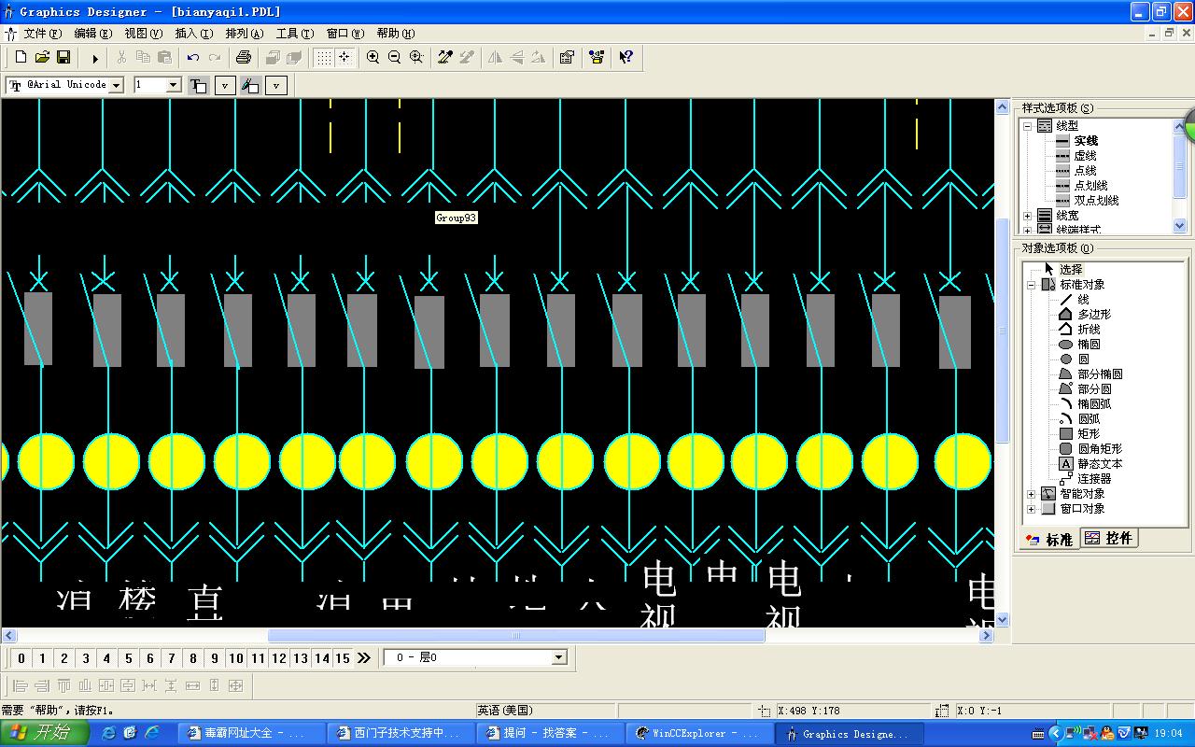Click the New file icon
This screenshot has width=1195, height=747.
[x=21, y=58]
